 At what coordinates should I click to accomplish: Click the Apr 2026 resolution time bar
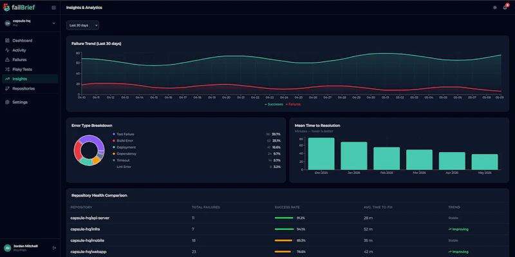click(452, 161)
